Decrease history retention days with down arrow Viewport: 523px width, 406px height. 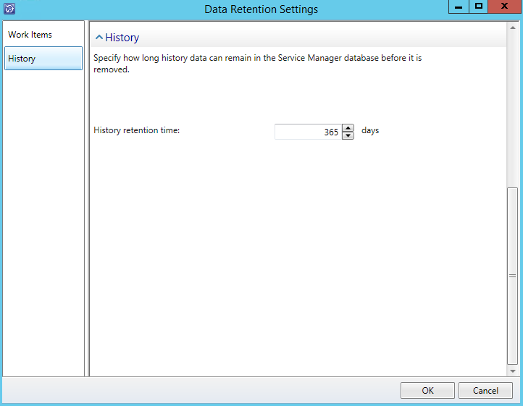[x=348, y=135]
